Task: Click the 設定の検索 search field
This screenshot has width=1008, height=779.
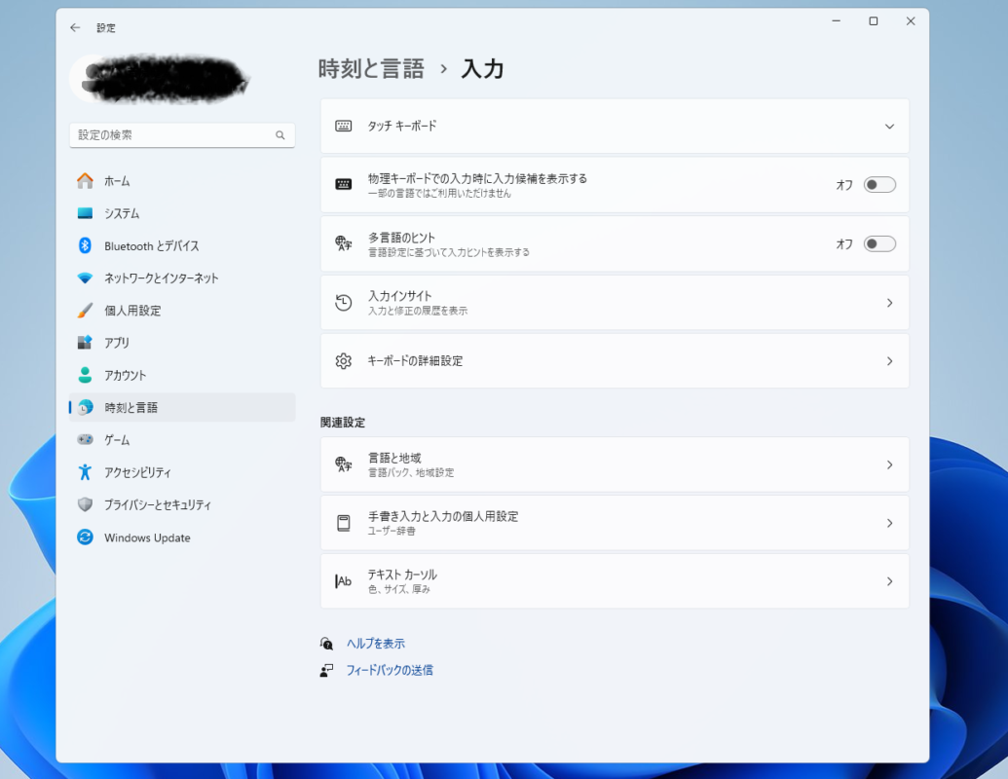Action: (182, 135)
